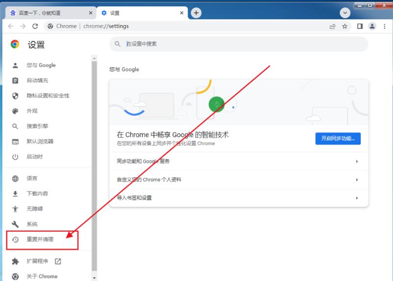Click the power icon for 启动时
This screenshot has height=281, width=393.
pyautogui.click(x=15, y=157)
